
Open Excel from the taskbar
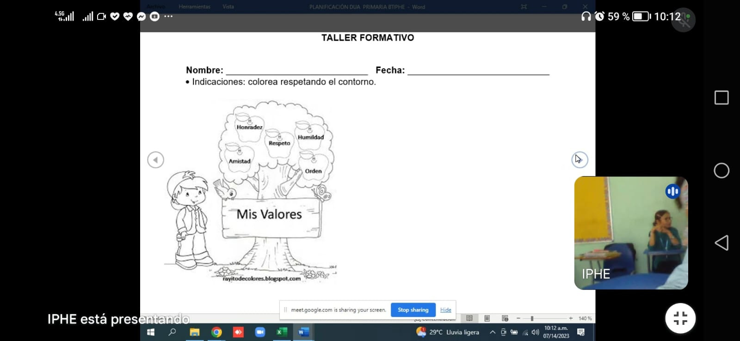click(x=282, y=332)
